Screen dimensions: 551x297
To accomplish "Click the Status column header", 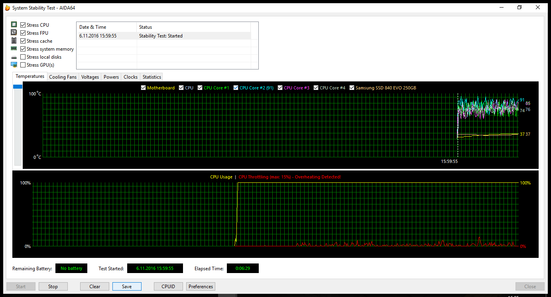I will (x=193, y=27).
